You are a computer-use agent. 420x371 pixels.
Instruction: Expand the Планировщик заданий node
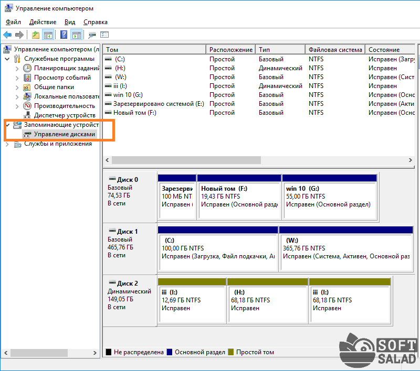point(17,69)
